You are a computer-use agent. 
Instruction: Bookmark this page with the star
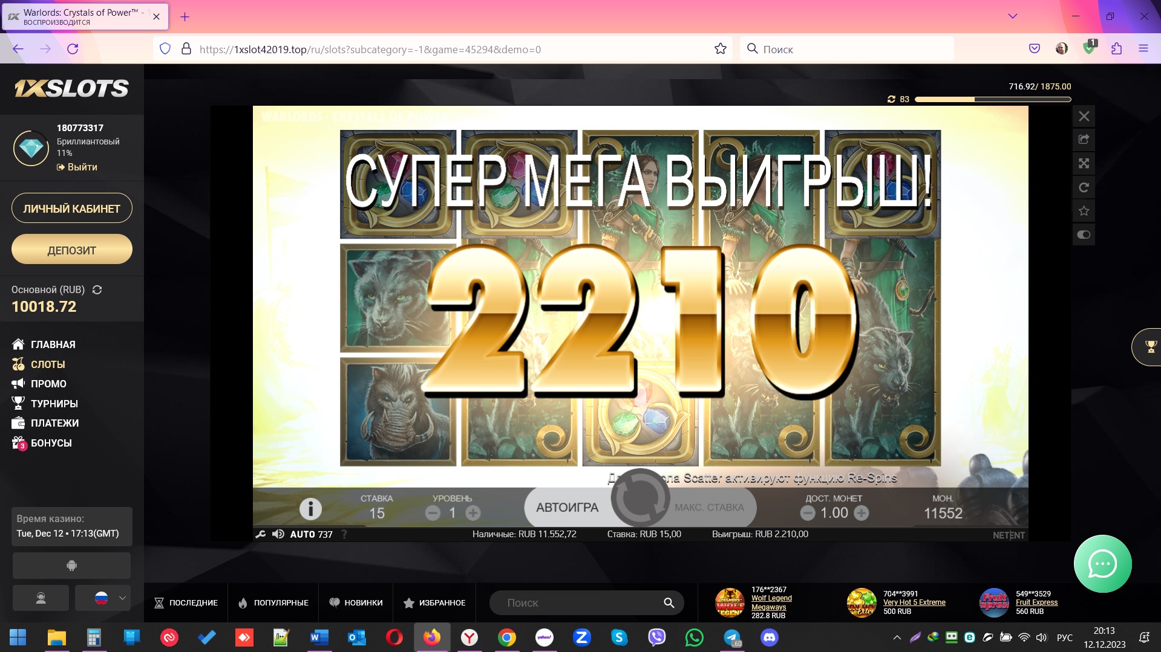(x=720, y=49)
